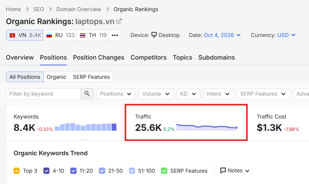This screenshot has width=309, height=184.
Task: Go to Domain Overview breadcrumb link
Action: (x=79, y=9)
